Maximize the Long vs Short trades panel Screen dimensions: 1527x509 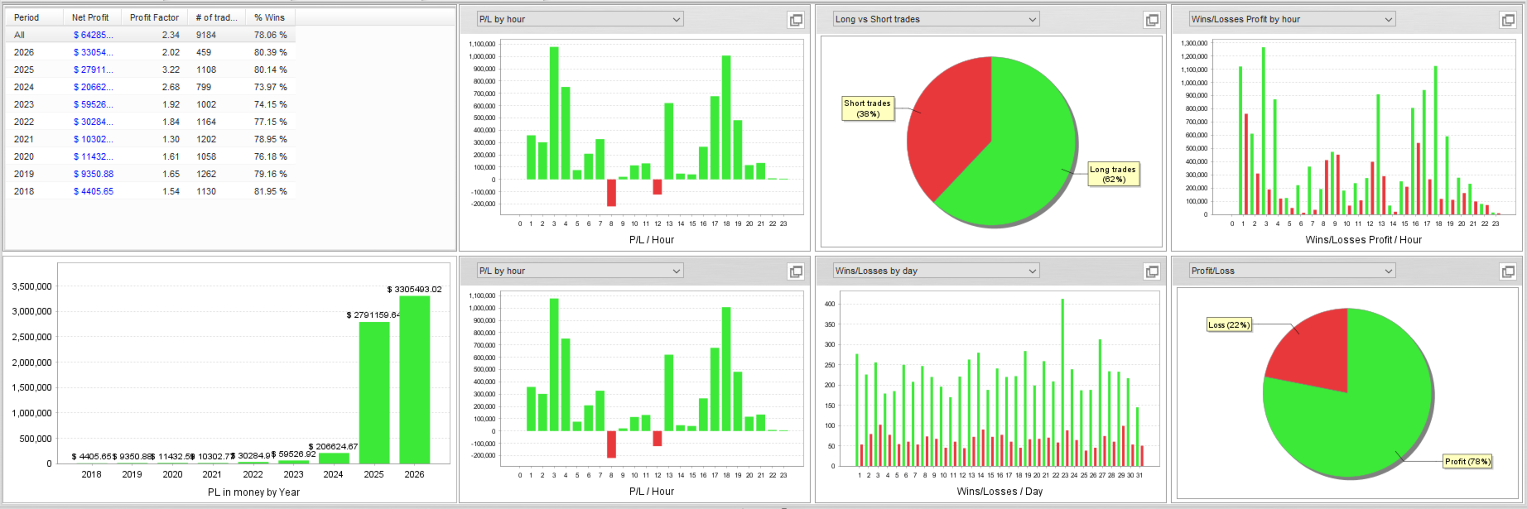pyautogui.click(x=1152, y=20)
